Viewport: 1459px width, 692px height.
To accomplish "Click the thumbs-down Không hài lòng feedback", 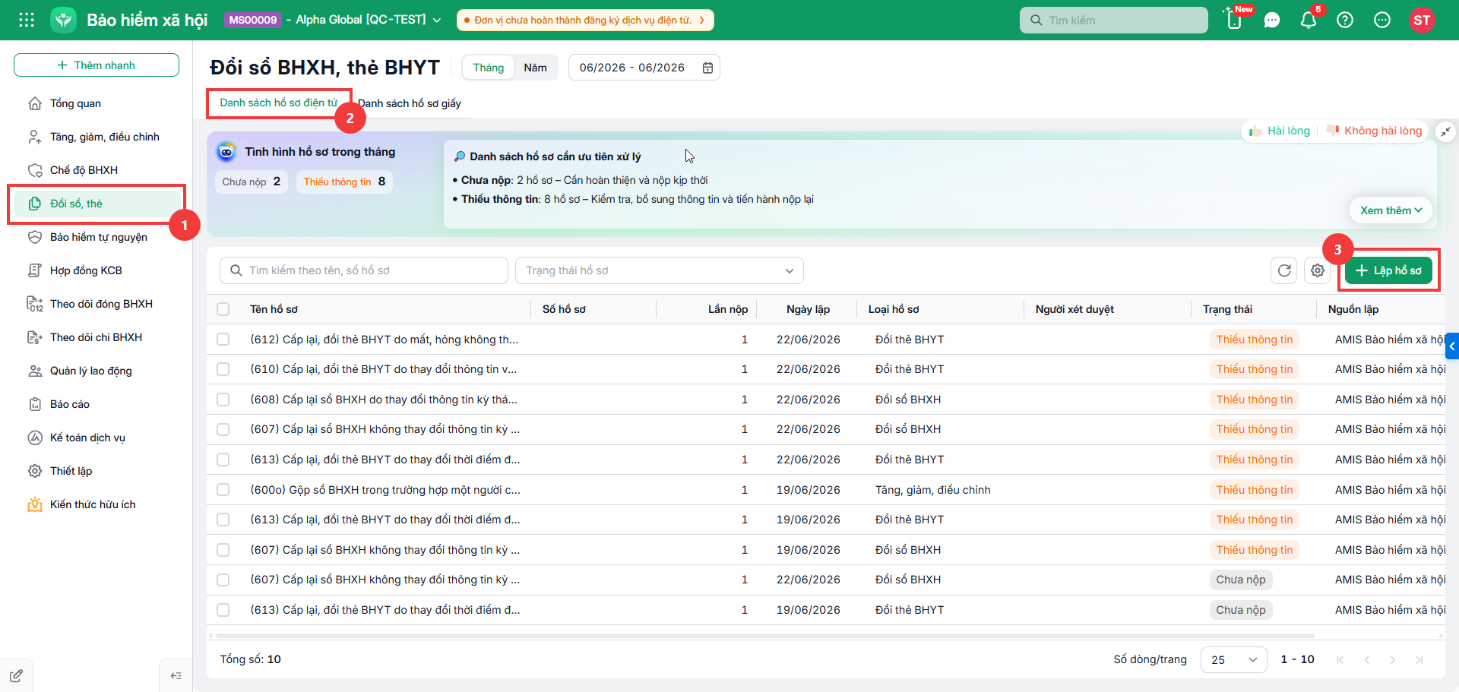I will [x=1375, y=131].
